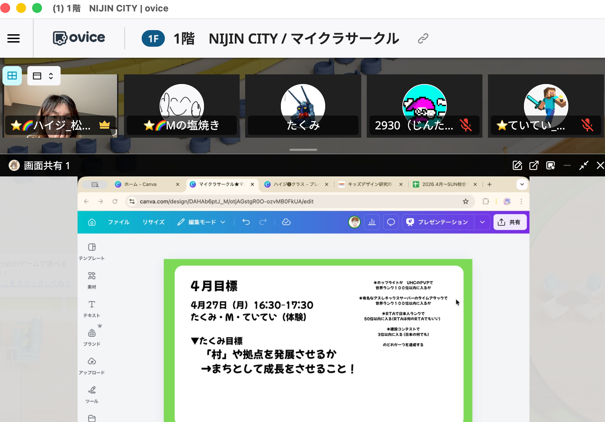Switch to ハイジクラス browser tab

point(295,184)
